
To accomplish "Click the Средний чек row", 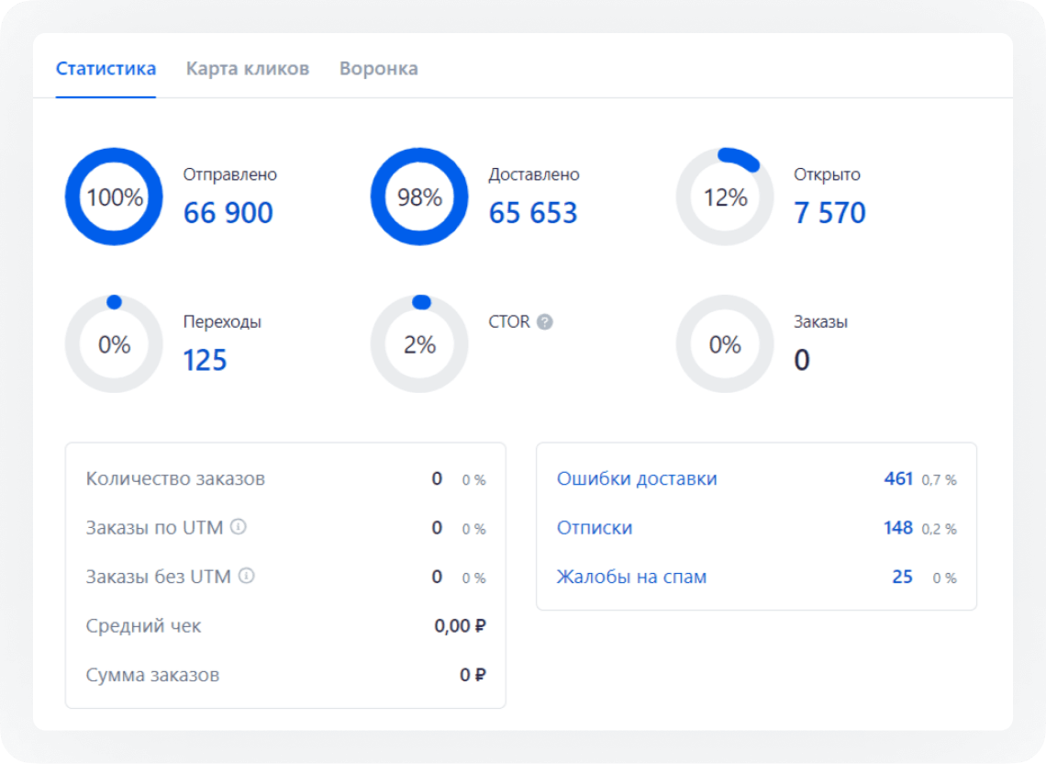I will point(284,625).
